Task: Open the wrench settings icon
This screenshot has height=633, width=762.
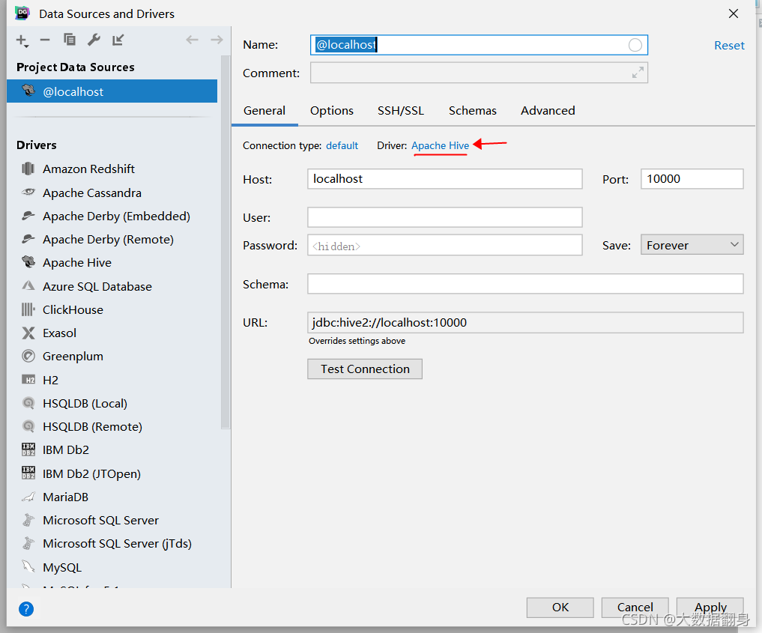Action: click(x=94, y=40)
